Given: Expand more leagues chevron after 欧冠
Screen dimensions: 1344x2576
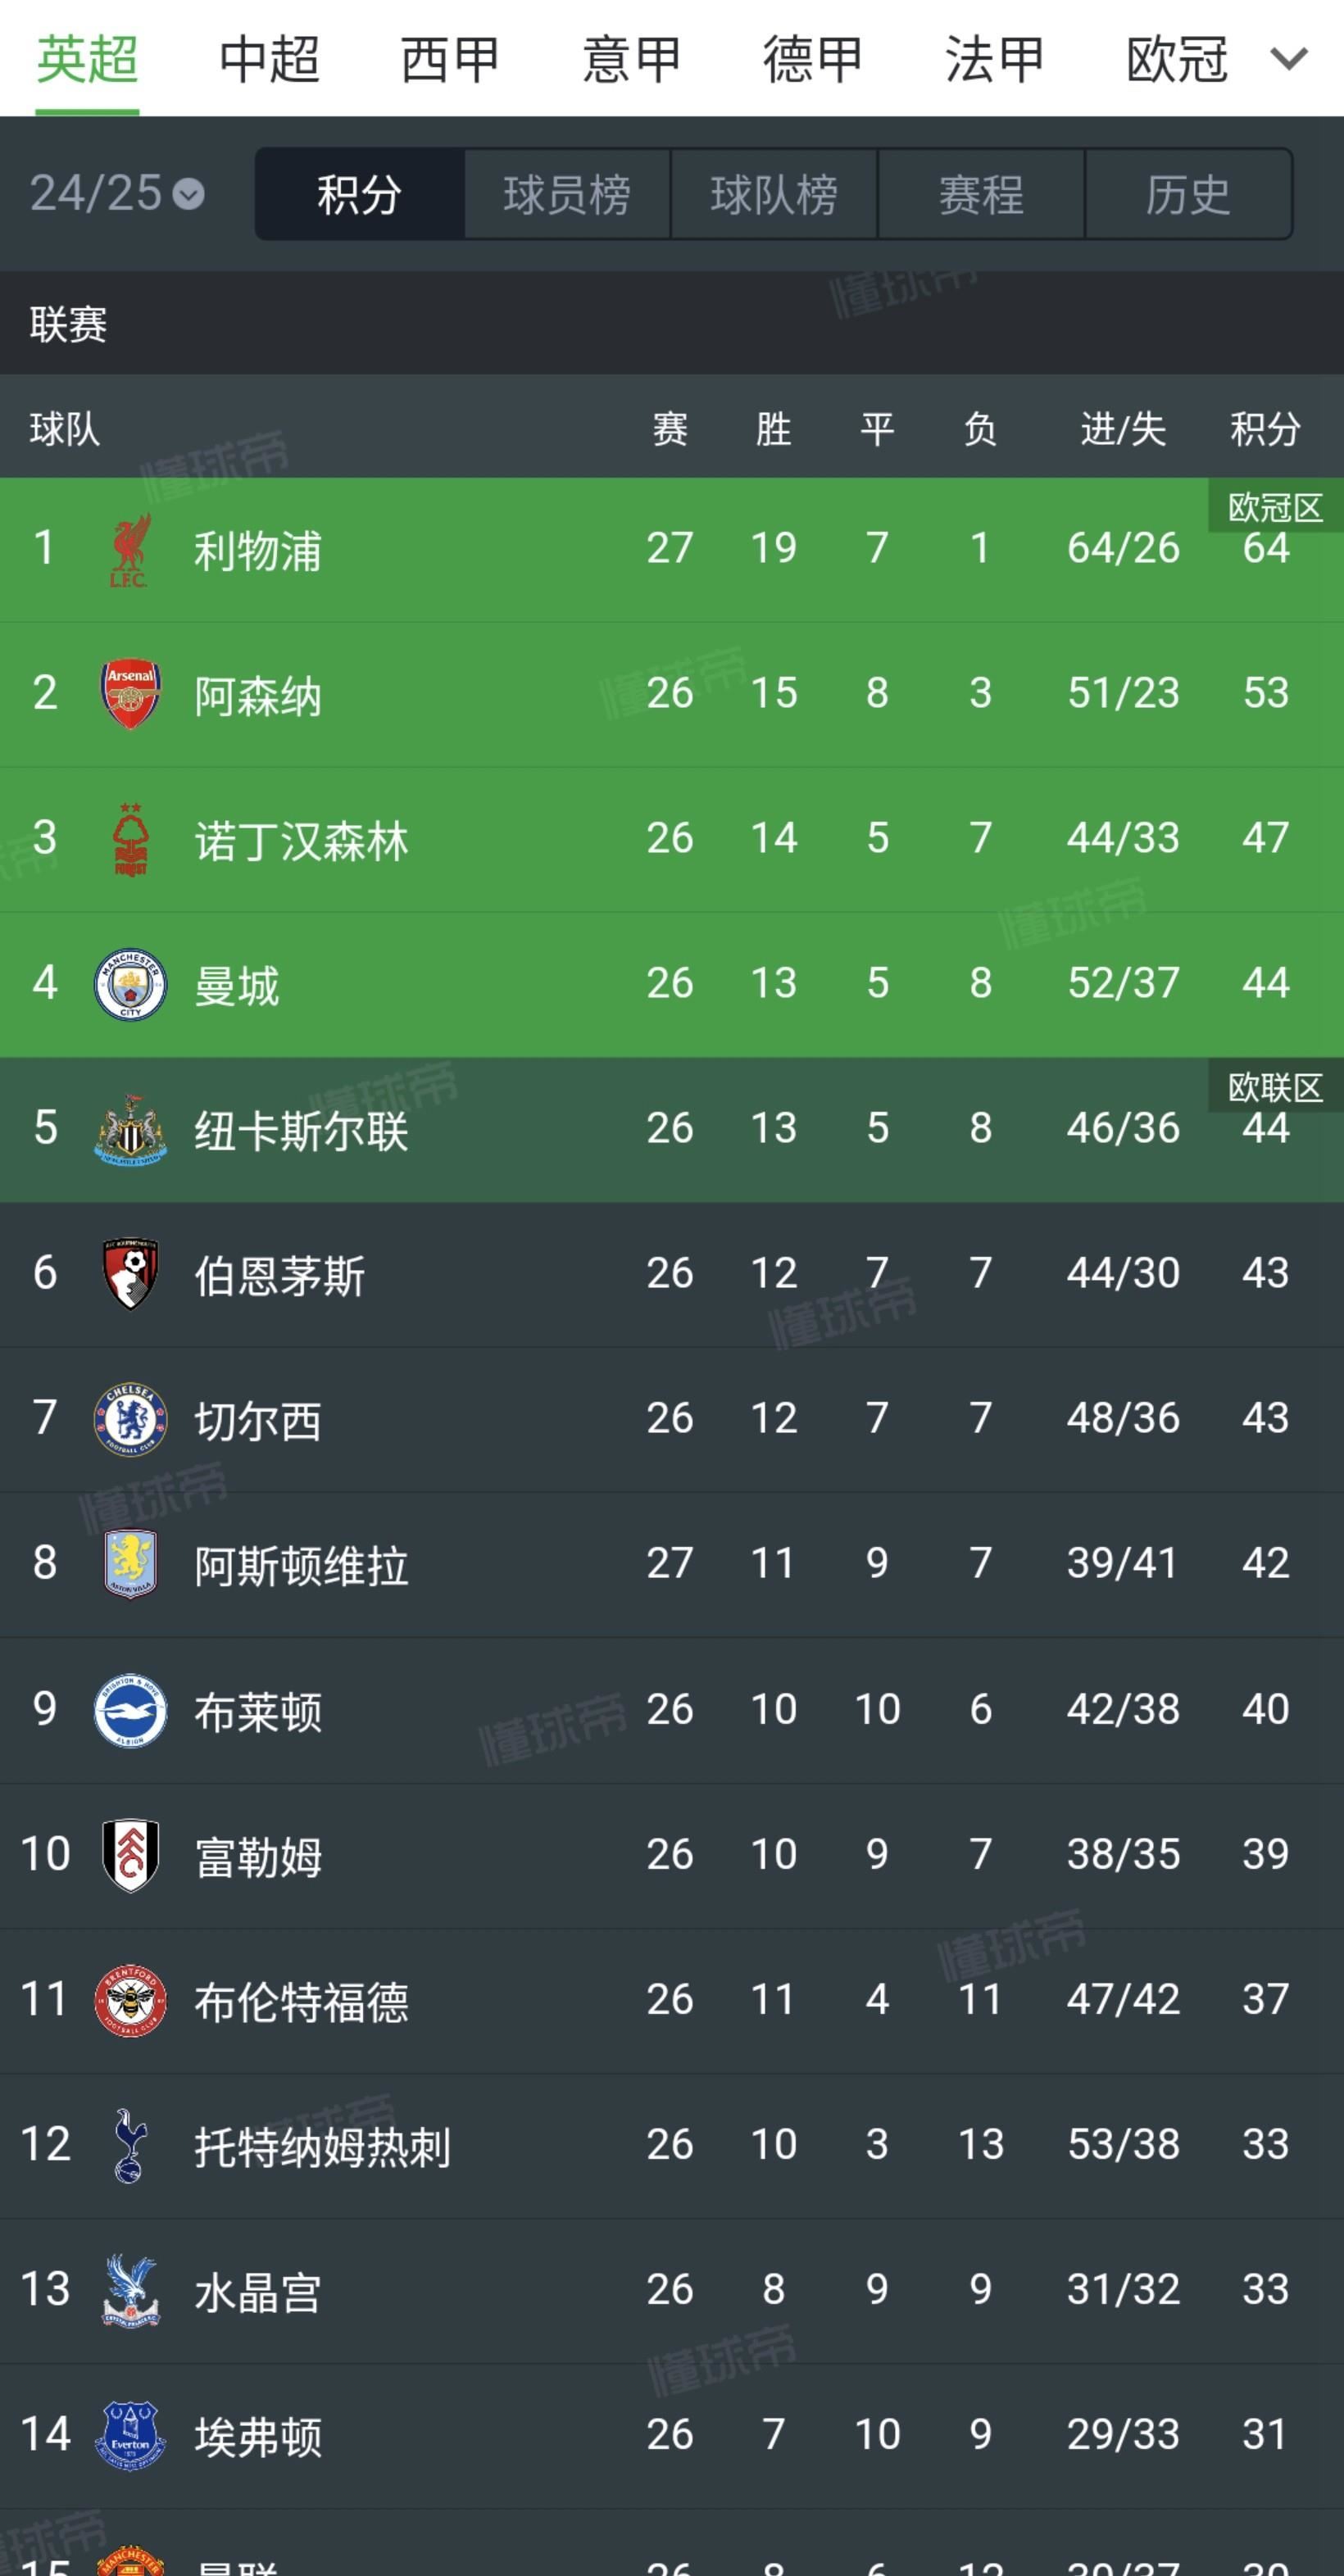Looking at the screenshot, I should tap(1289, 59).
